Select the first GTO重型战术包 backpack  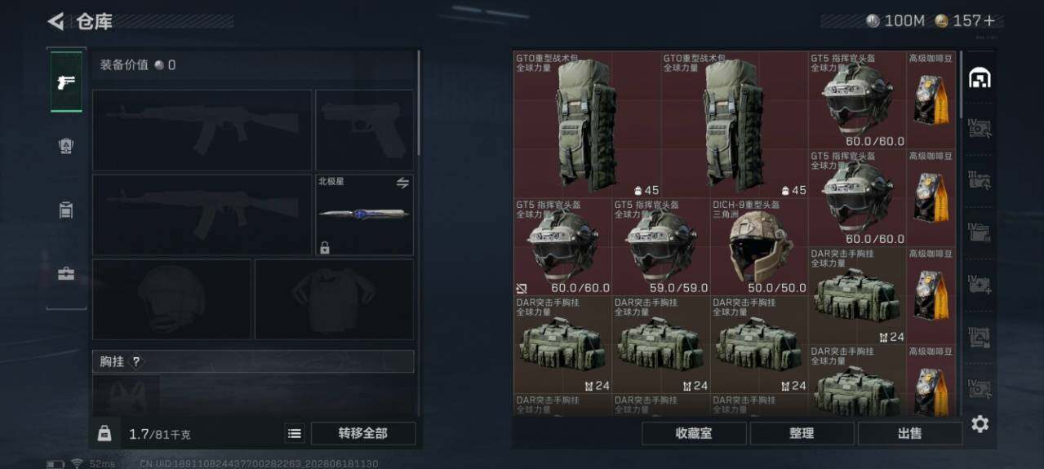point(587,125)
